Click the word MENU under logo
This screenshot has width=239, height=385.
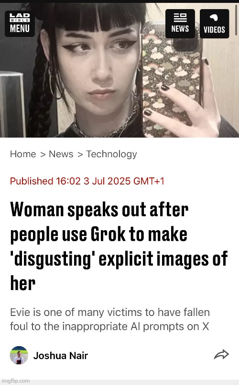[x=20, y=28]
